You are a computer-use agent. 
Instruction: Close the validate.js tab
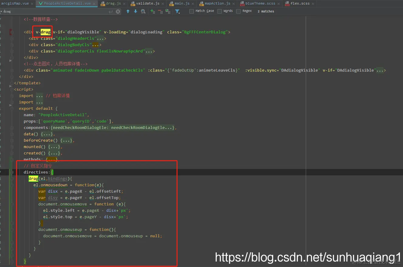click(x=163, y=4)
